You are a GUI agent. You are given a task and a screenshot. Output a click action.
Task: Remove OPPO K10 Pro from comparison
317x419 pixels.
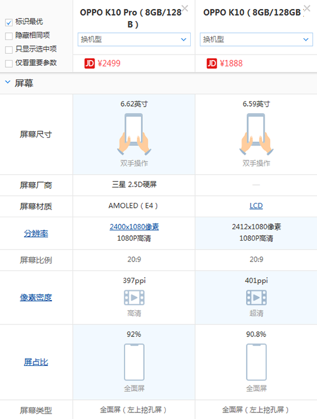click(x=185, y=8)
